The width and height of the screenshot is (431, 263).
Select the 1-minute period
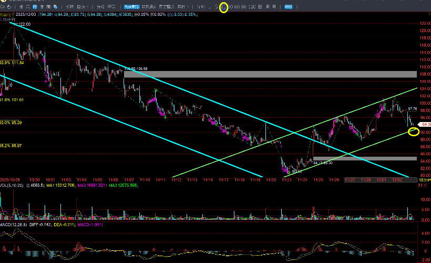click(x=210, y=7)
